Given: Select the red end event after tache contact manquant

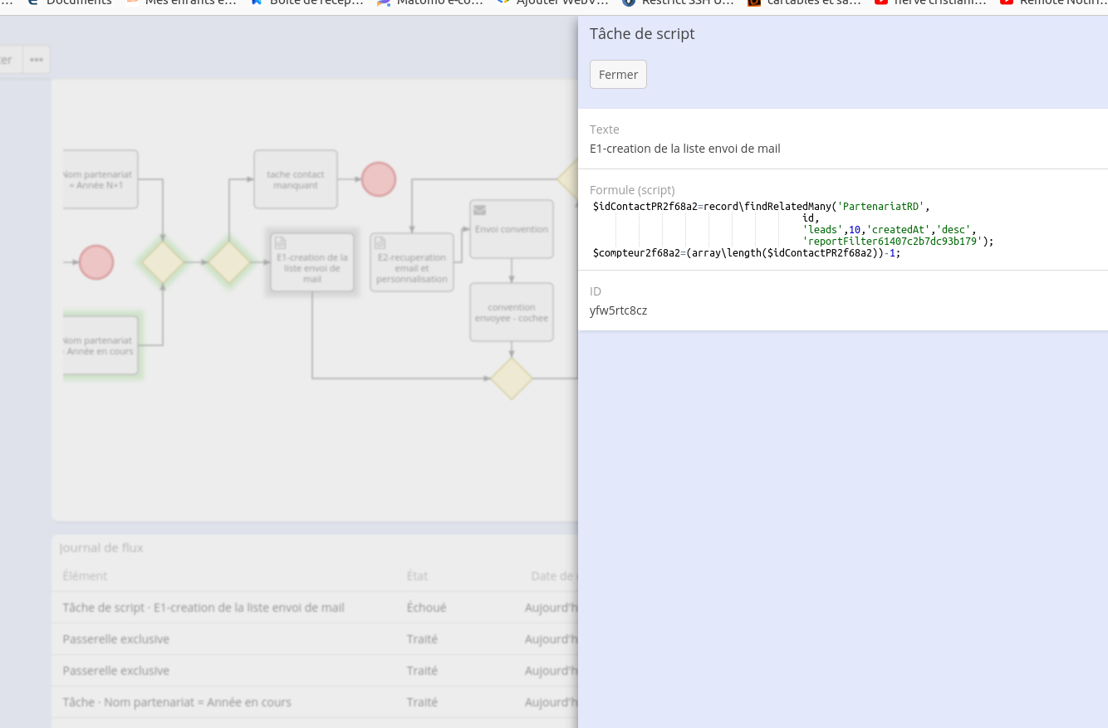Looking at the screenshot, I should coord(379,179).
